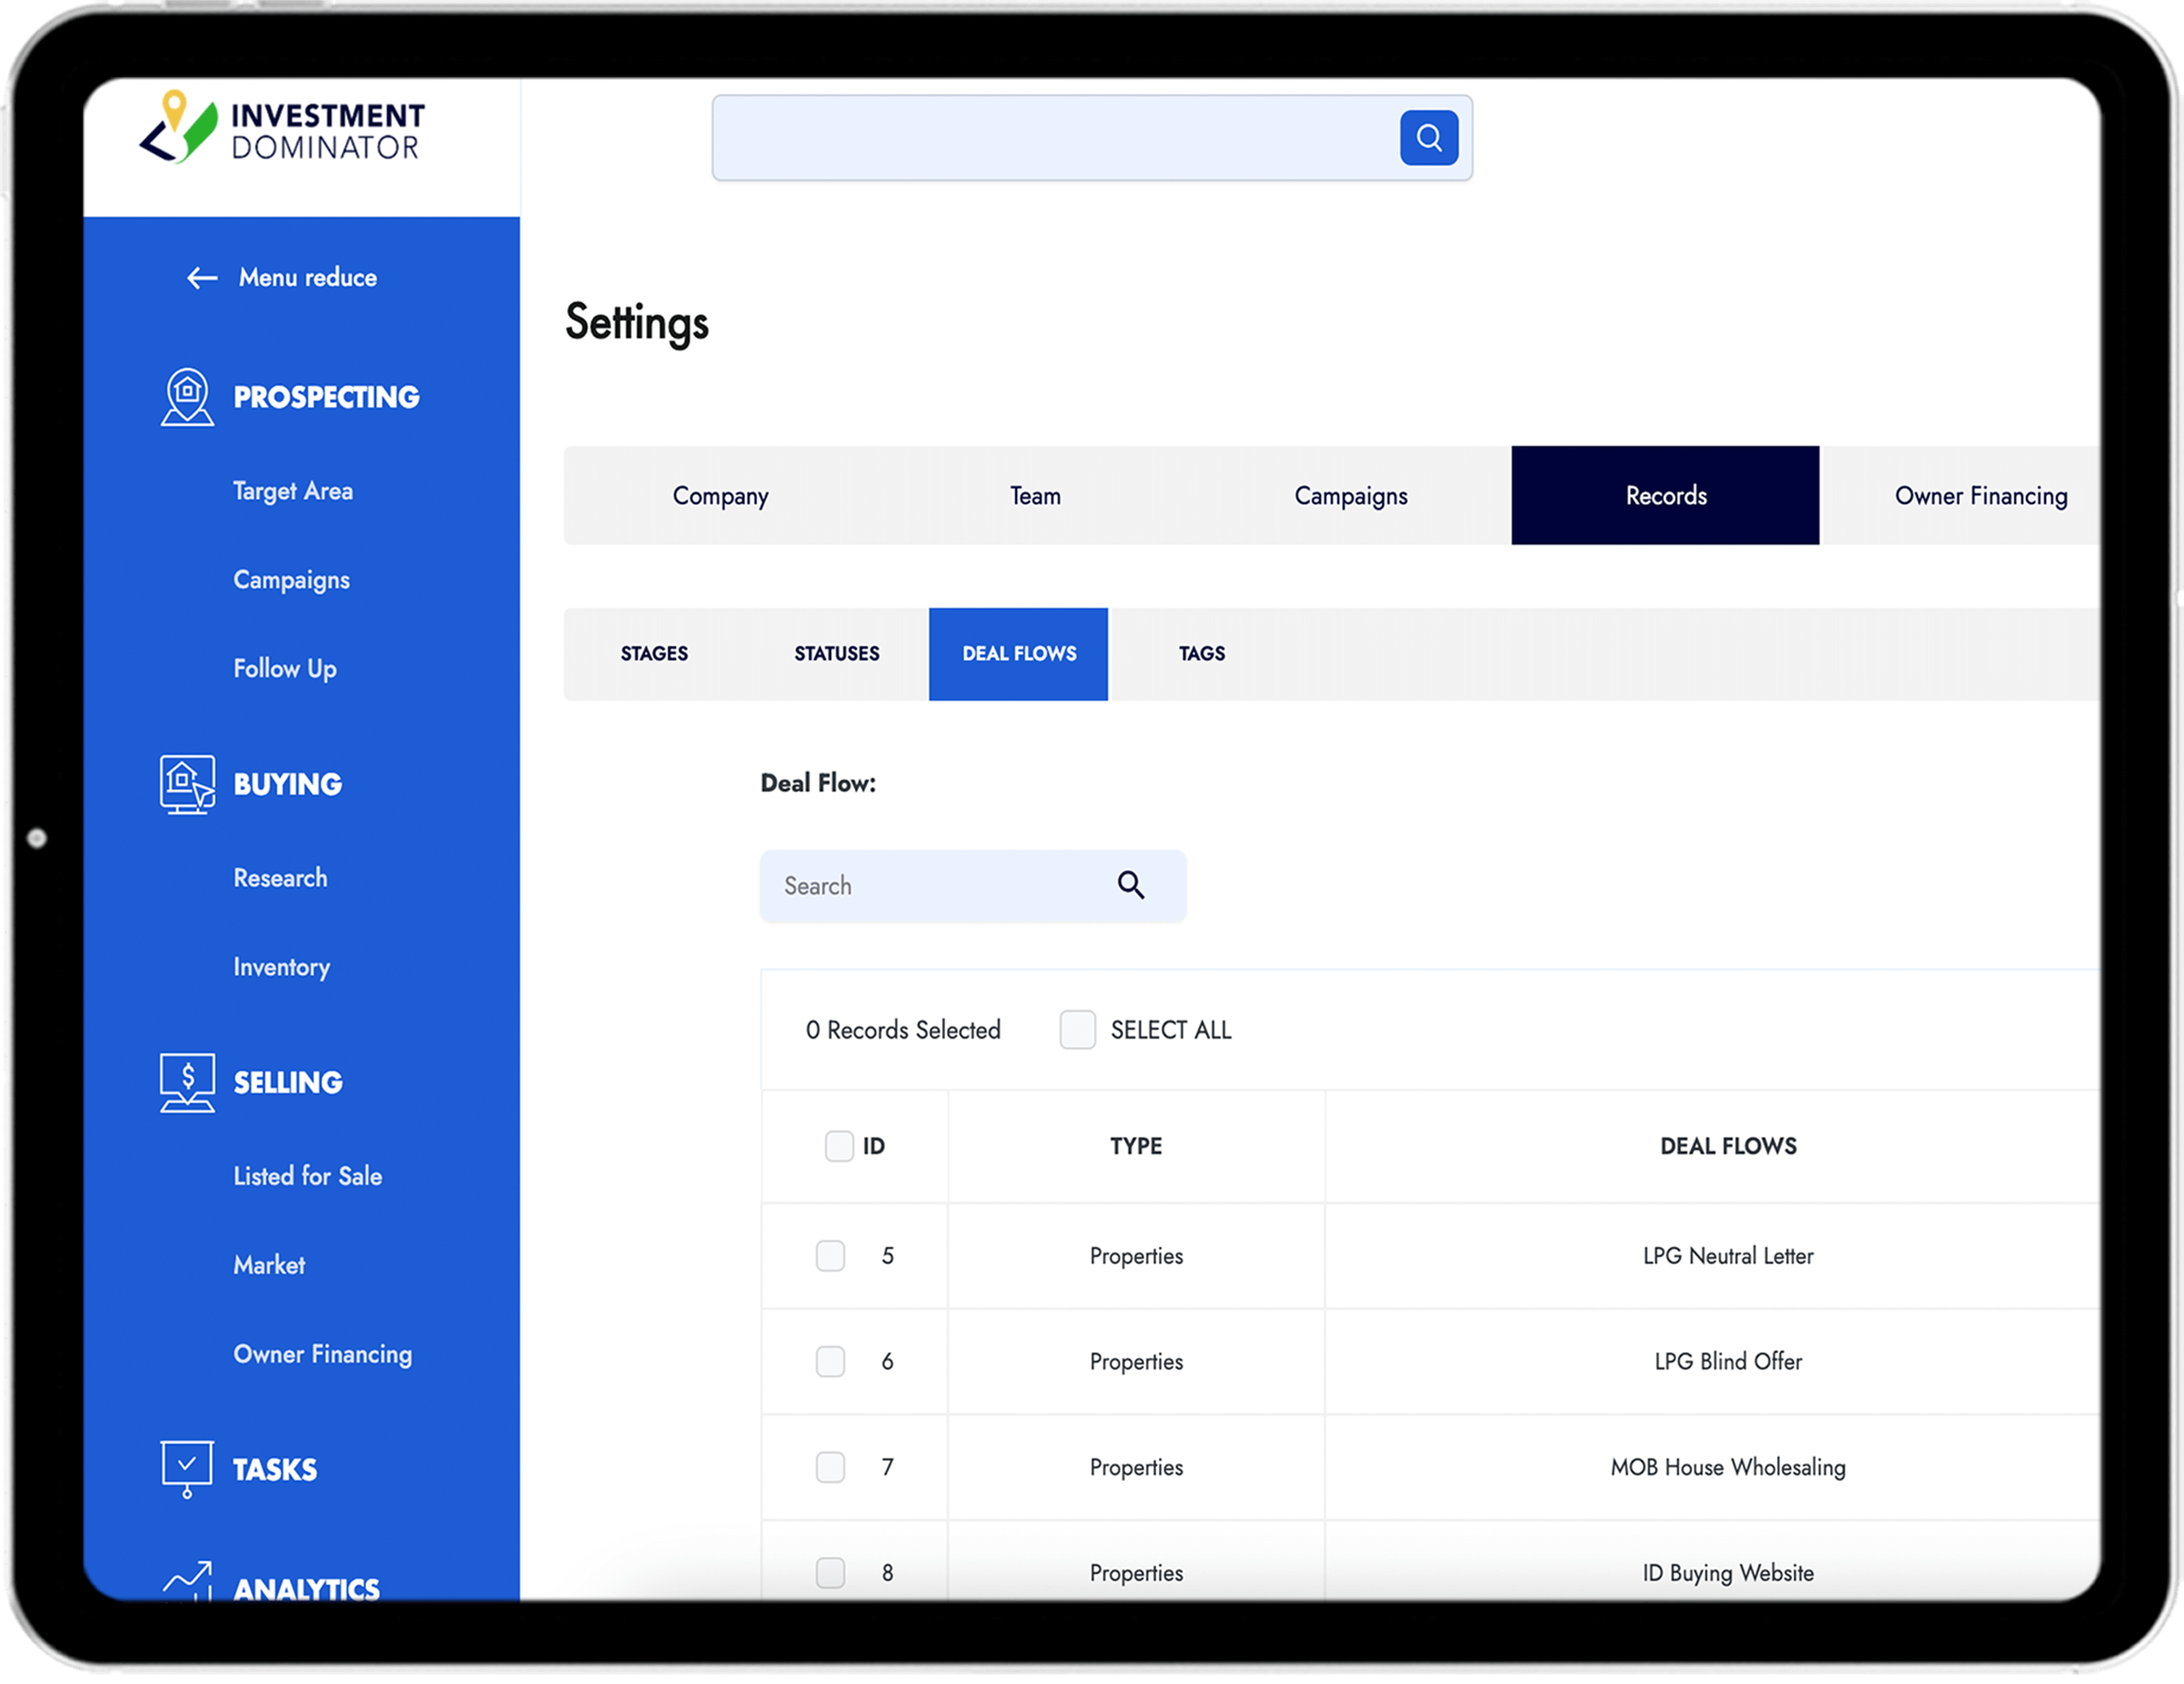The image size is (2184, 1684).
Task: Focus the Deal Flow Search field
Action: [x=935, y=886]
